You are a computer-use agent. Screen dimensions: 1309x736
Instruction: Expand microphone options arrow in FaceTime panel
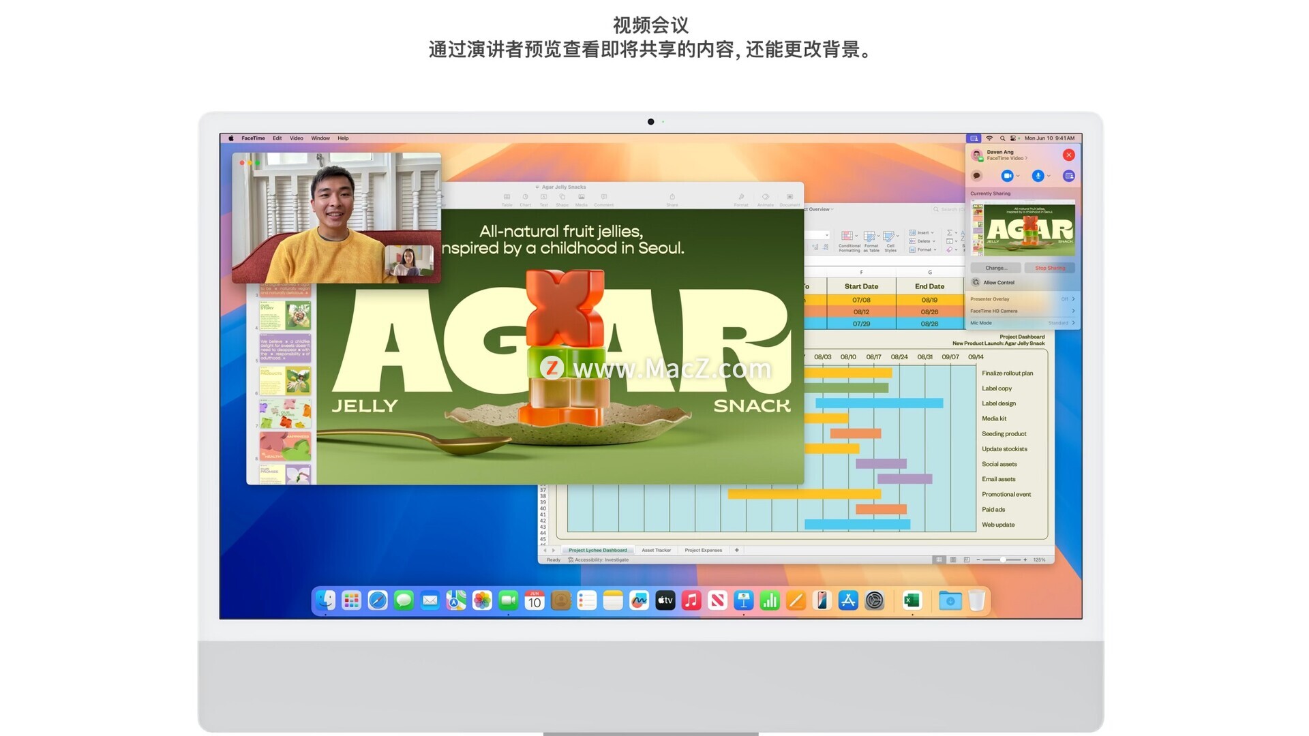[1049, 176]
